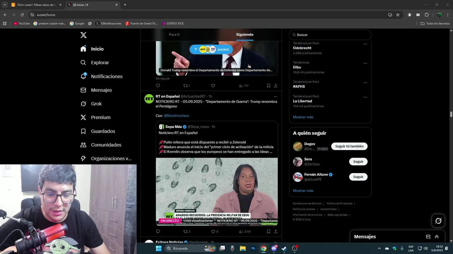View 3 mil analytics on RT post
This screenshot has height=254, width=453.
(245, 231)
